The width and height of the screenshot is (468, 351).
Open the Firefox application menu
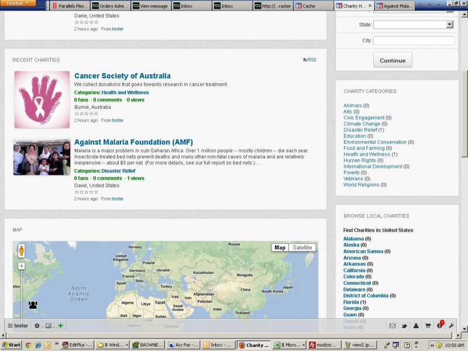[18, 3]
